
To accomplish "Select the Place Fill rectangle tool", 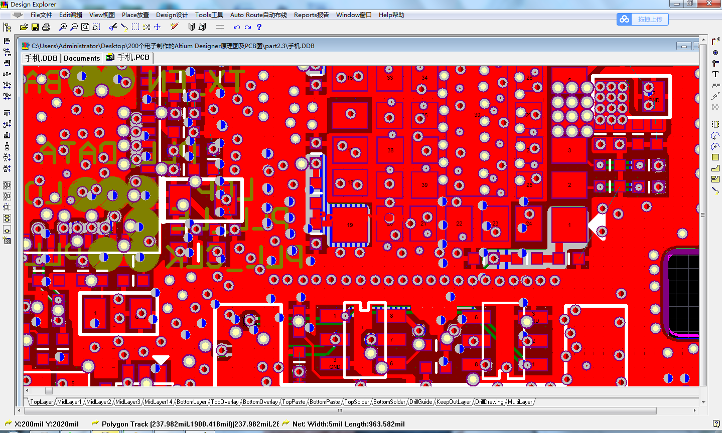I will [715, 157].
